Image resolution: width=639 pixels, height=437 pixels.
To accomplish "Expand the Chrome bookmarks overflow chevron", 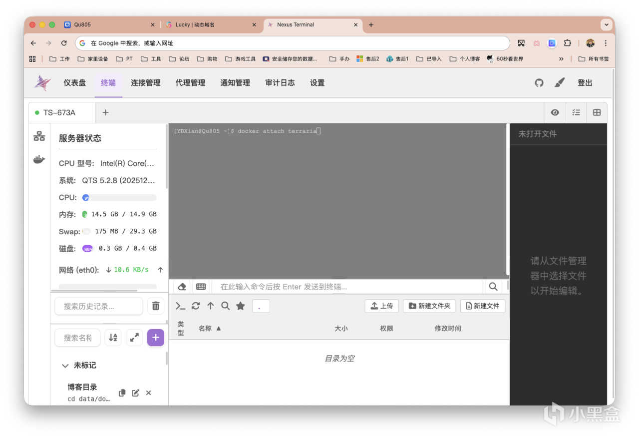I will pos(561,59).
